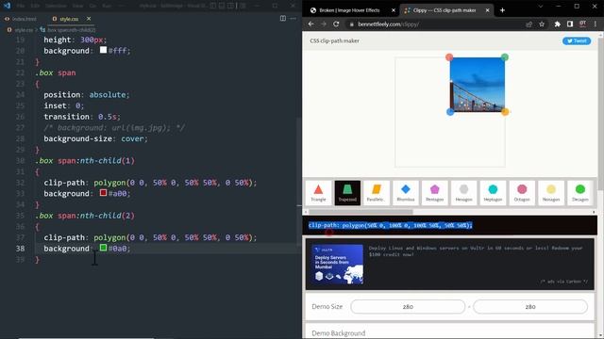Open the share page icon in address bar
Viewport: 604px width, 339px height.
528,24
